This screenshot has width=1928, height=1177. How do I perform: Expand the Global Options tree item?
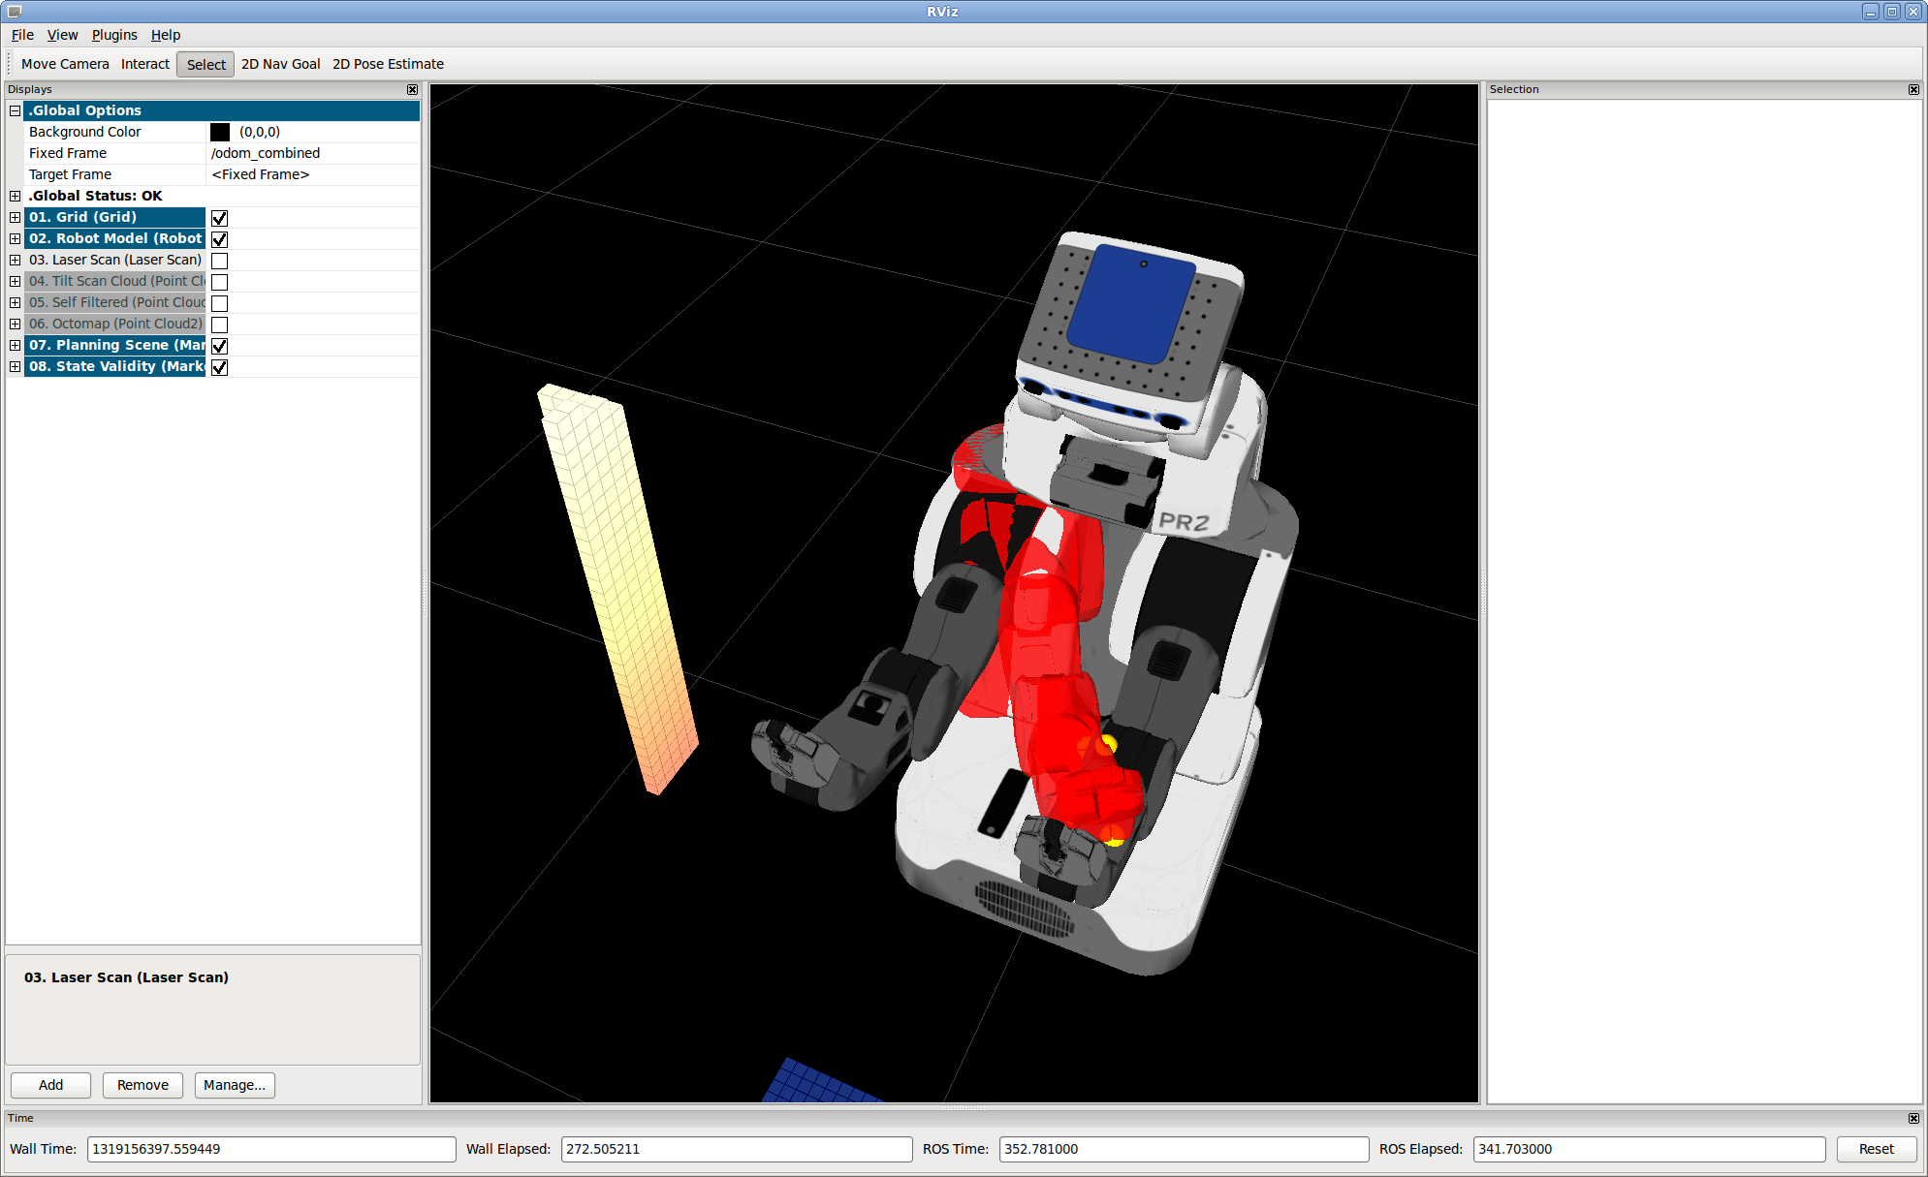click(16, 110)
